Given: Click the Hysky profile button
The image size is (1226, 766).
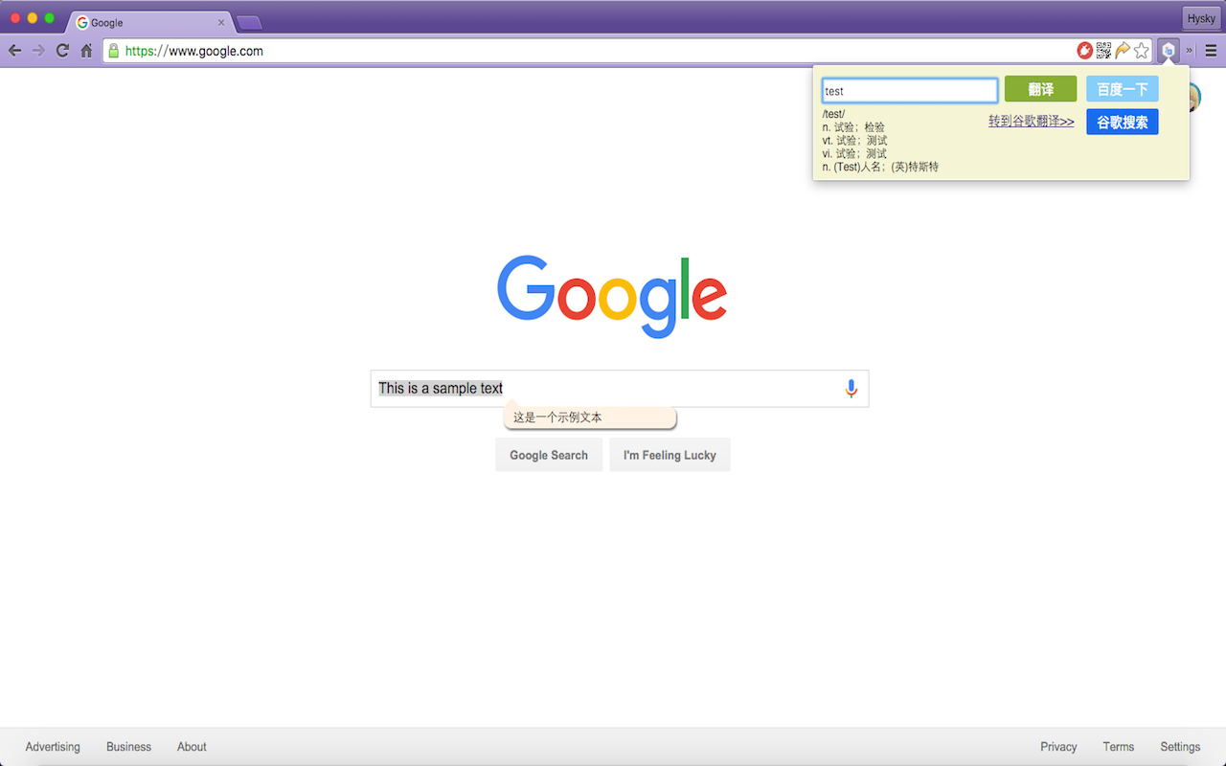Looking at the screenshot, I should 1201,19.
